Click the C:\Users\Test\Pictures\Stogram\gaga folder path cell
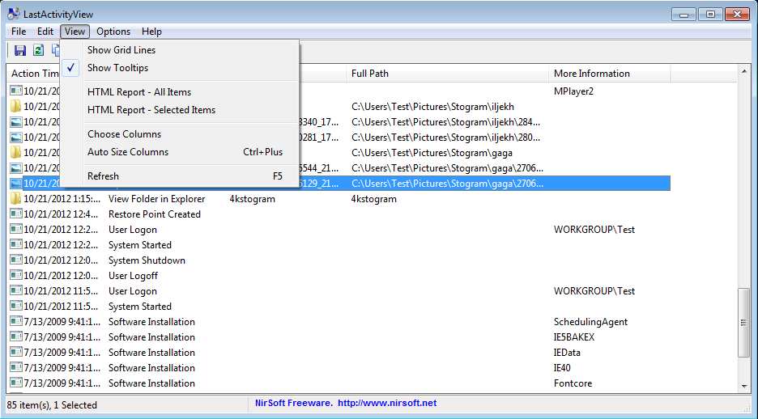The width and height of the screenshot is (758, 419). 432,153
